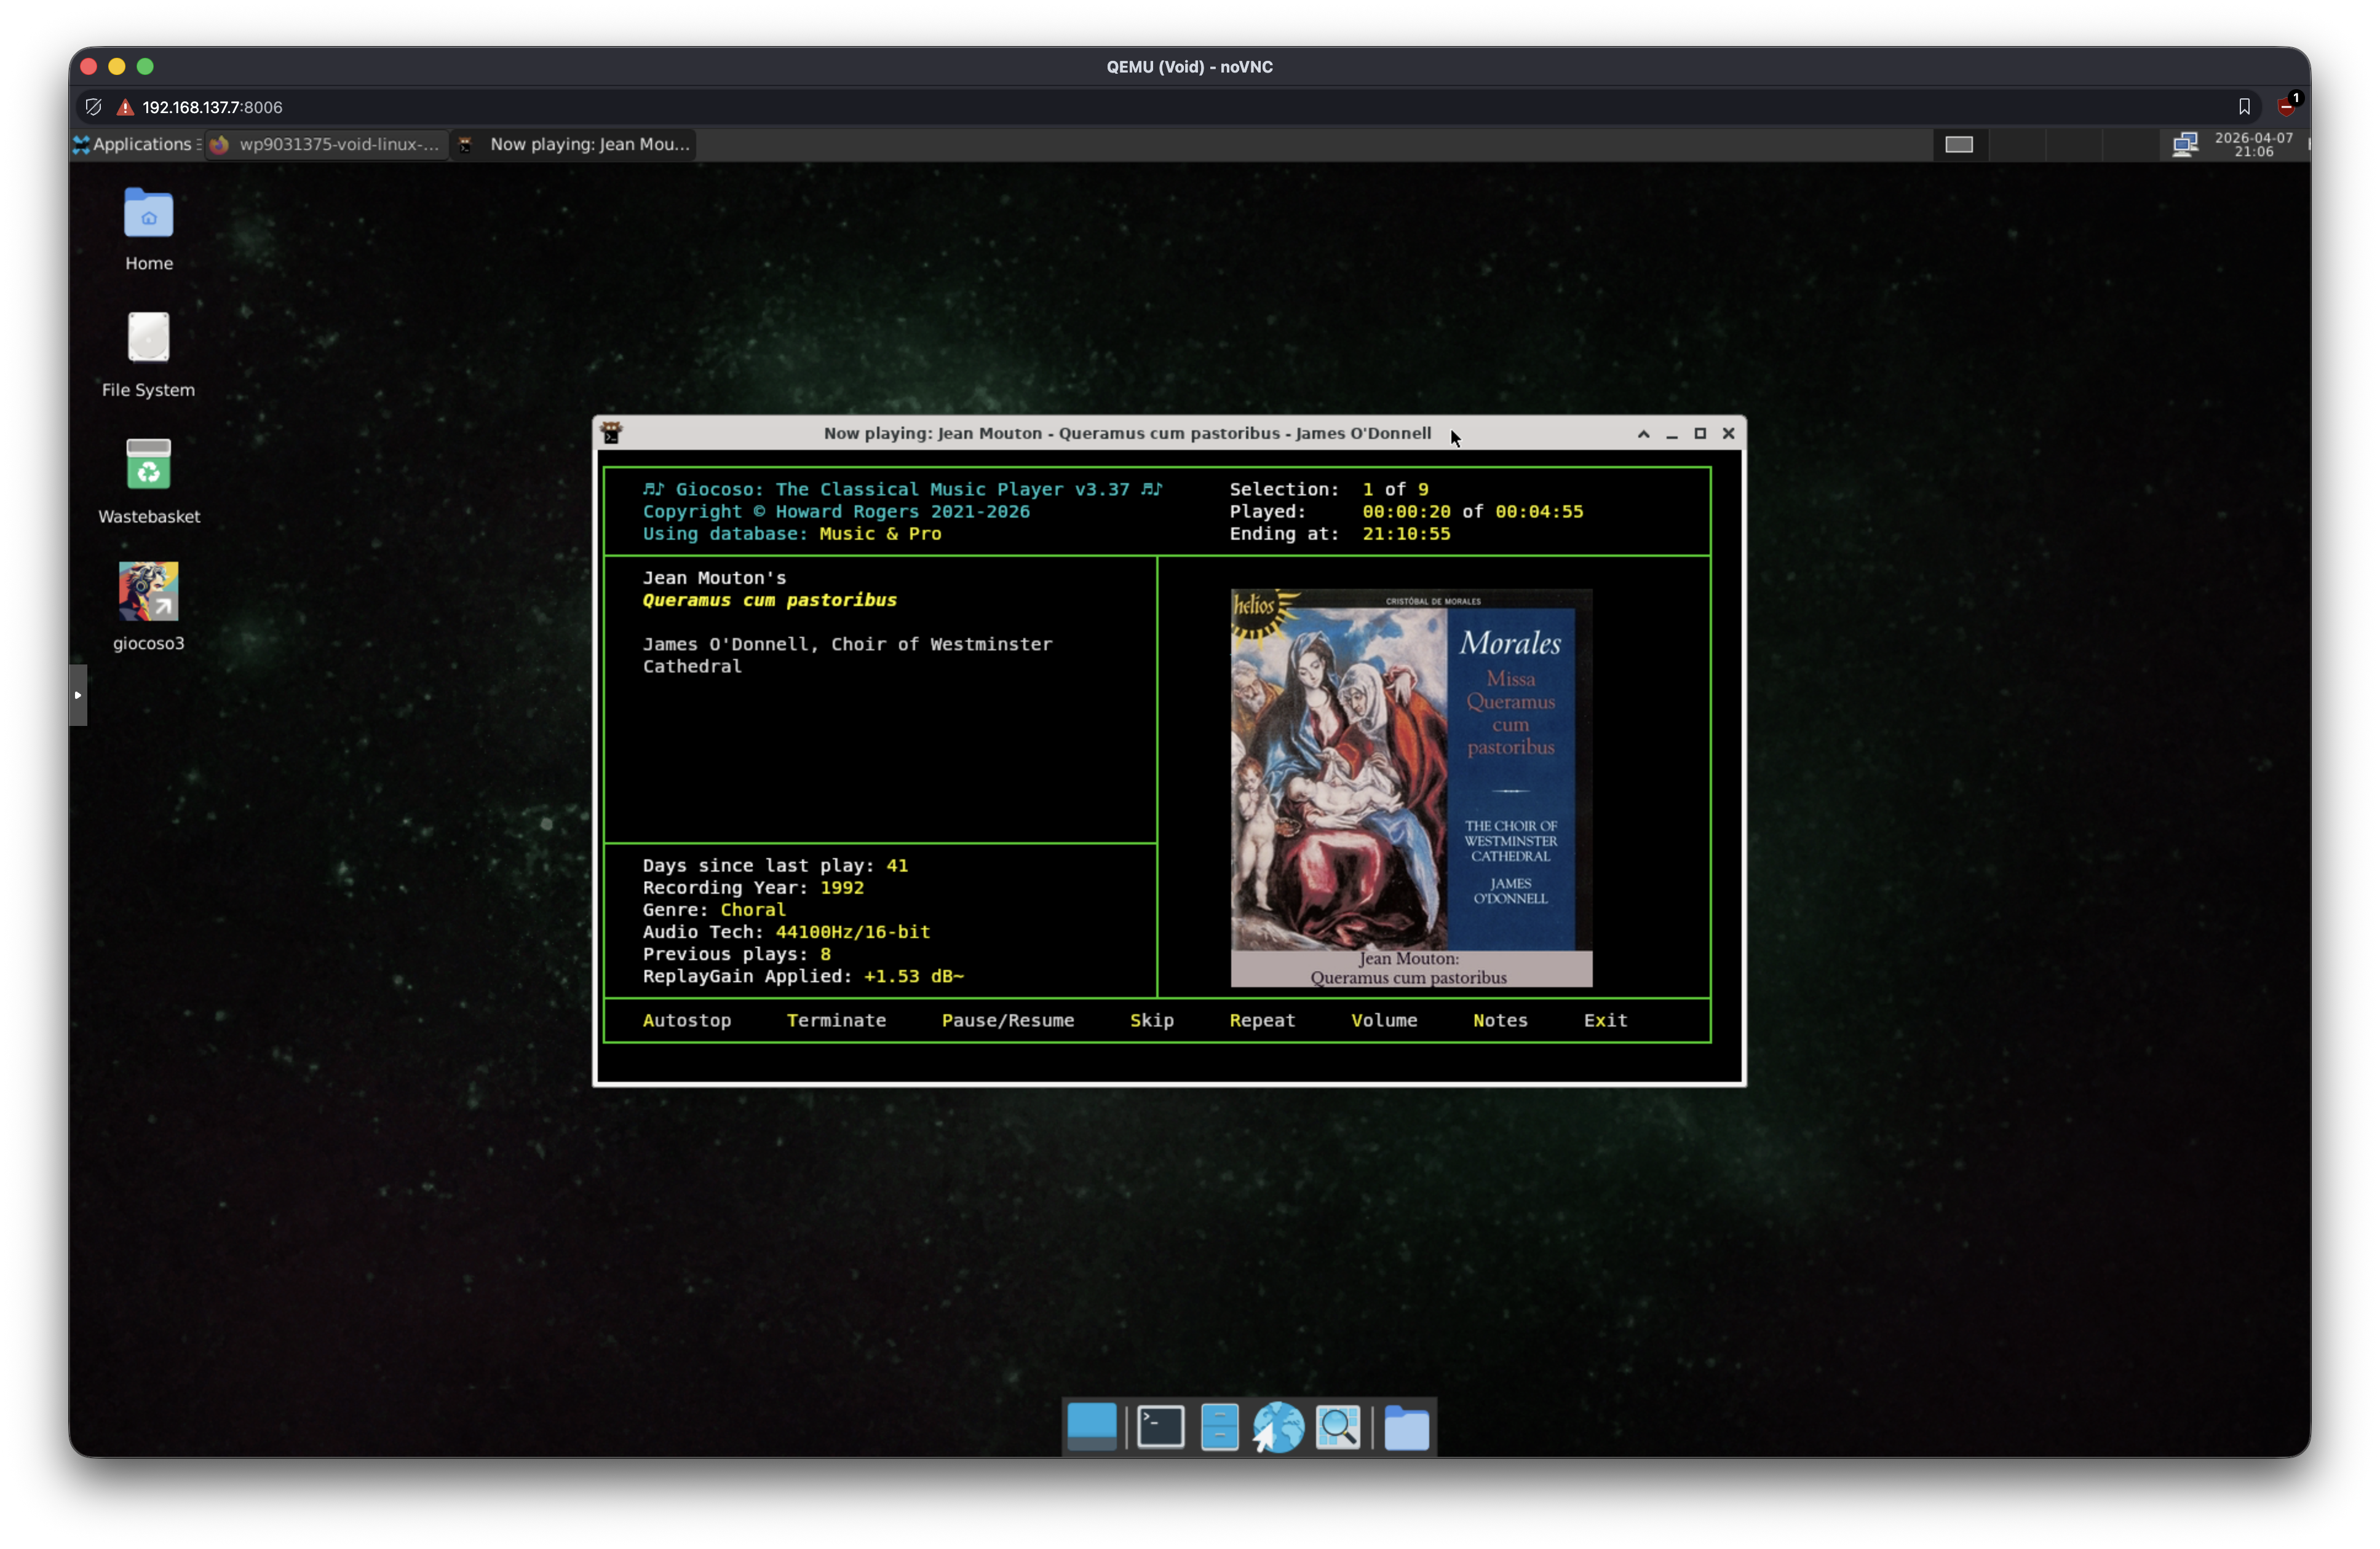
Task: Toggle Pause/Resume playback
Action: click(x=1007, y=1020)
